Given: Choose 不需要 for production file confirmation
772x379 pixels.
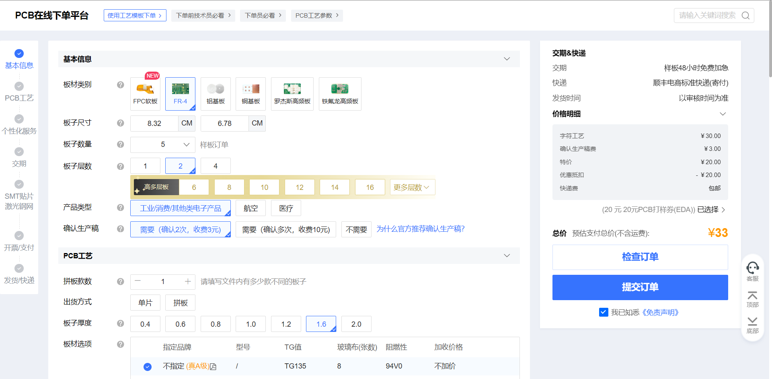Looking at the screenshot, I should point(356,229).
